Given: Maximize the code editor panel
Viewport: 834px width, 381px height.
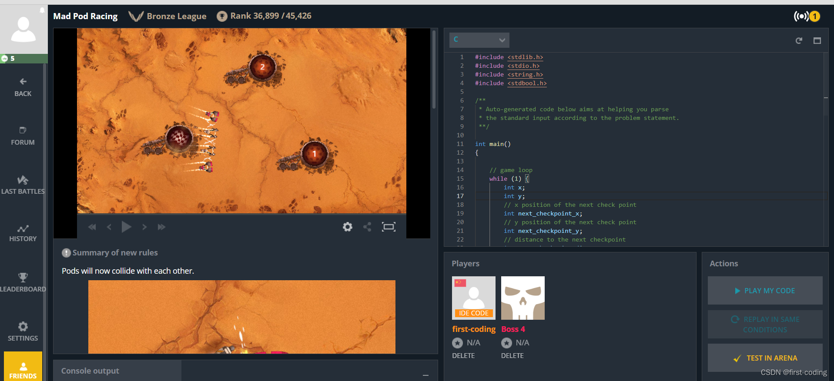Looking at the screenshot, I should [x=817, y=40].
